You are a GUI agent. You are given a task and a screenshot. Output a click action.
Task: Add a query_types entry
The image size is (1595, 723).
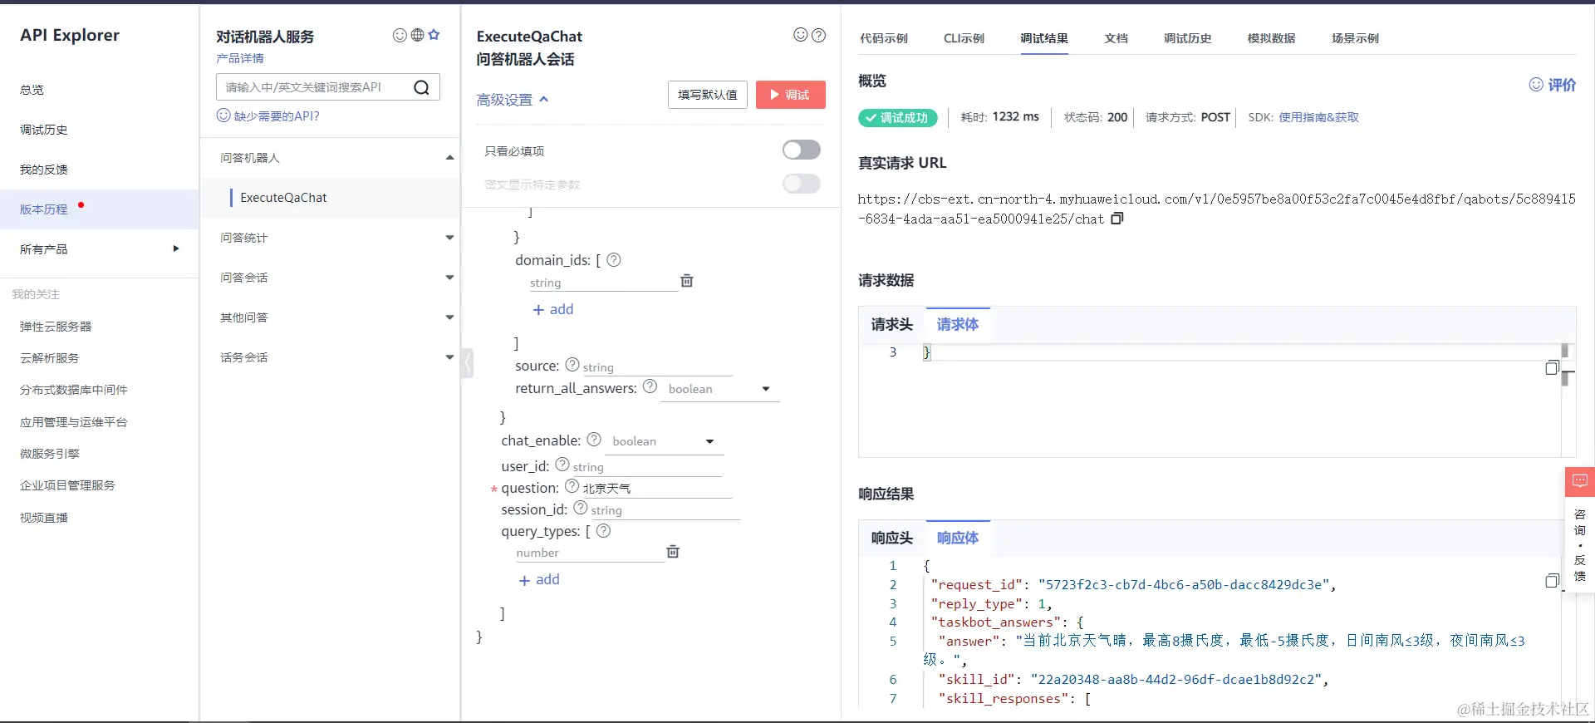[x=539, y=579]
